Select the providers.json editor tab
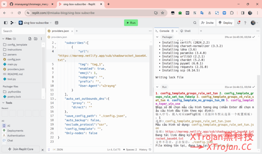 [x=60, y=31]
